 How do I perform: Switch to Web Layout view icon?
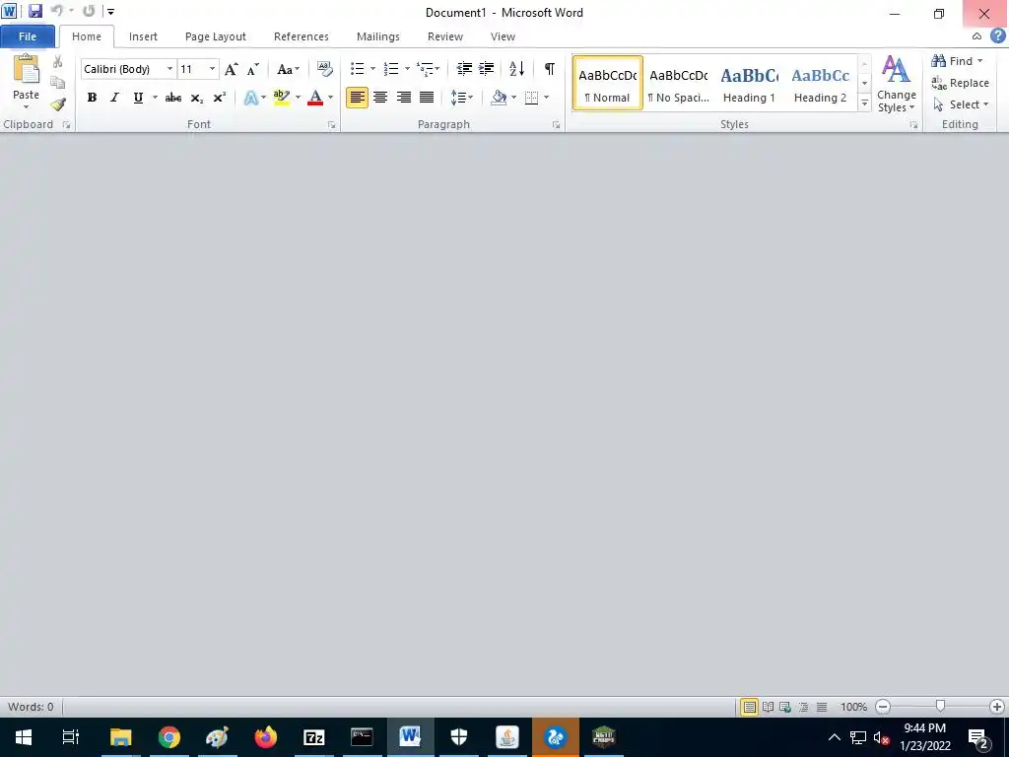785,707
